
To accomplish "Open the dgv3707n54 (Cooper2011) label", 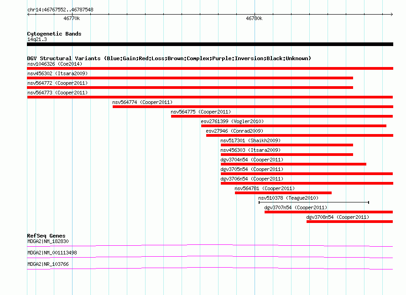I will coord(296,207).
